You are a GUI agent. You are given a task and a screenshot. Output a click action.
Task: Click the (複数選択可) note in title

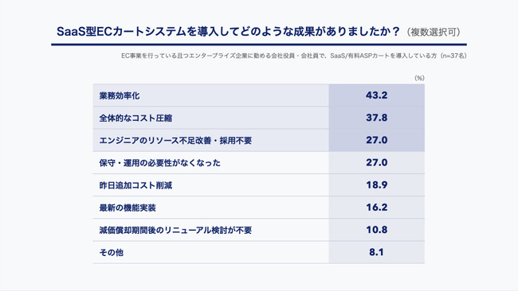tap(434, 33)
